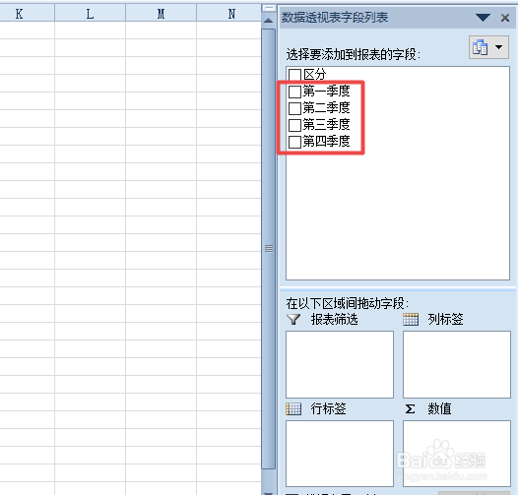Close the 数据透视表字段列表 pane
This screenshot has width=518, height=495.
tap(505, 18)
